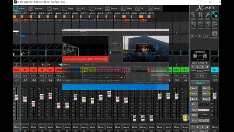
Task: Activate Mute Group 2
Action: (x=197, y=127)
